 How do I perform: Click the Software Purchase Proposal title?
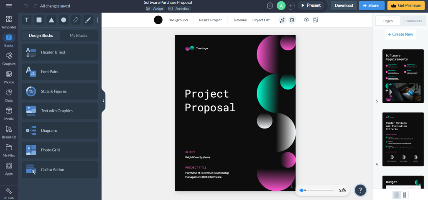[x=168, y=3]
